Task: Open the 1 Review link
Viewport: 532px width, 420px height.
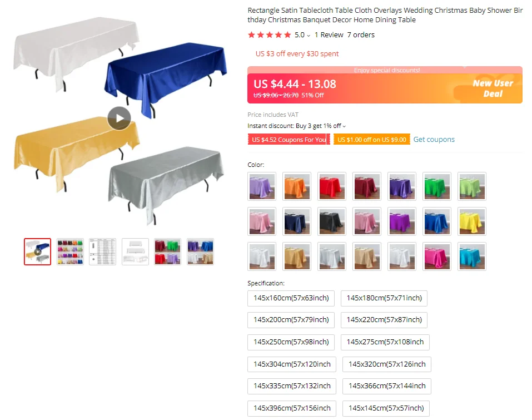Action: click(x=329, y=35)
